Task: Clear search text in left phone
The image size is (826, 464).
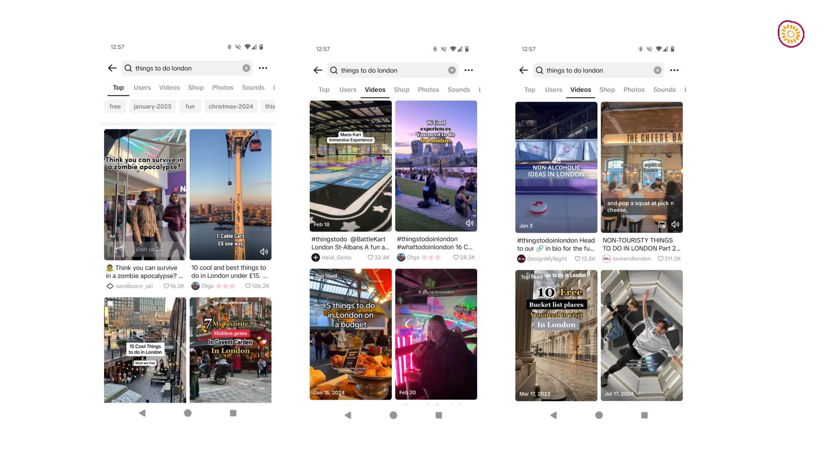Action: [246, 68]
